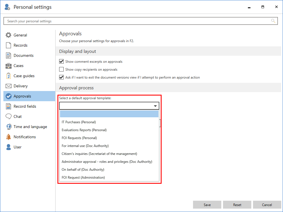This screenshot has height=212, width=283.
Task: Select the Records page icon
Action: tap(8, 45)
